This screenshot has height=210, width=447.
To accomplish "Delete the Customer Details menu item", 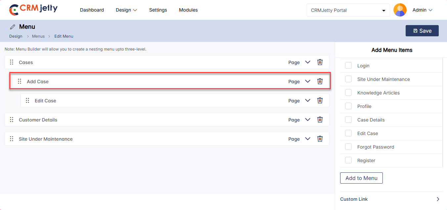I will (320, 120).
